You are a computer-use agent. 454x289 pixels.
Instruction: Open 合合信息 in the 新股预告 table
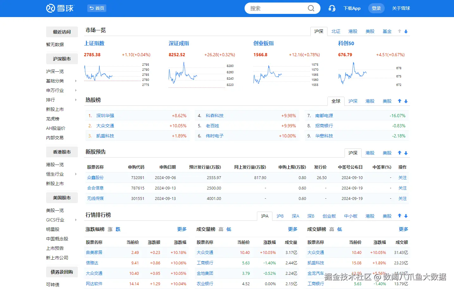(x=95, y=188)
